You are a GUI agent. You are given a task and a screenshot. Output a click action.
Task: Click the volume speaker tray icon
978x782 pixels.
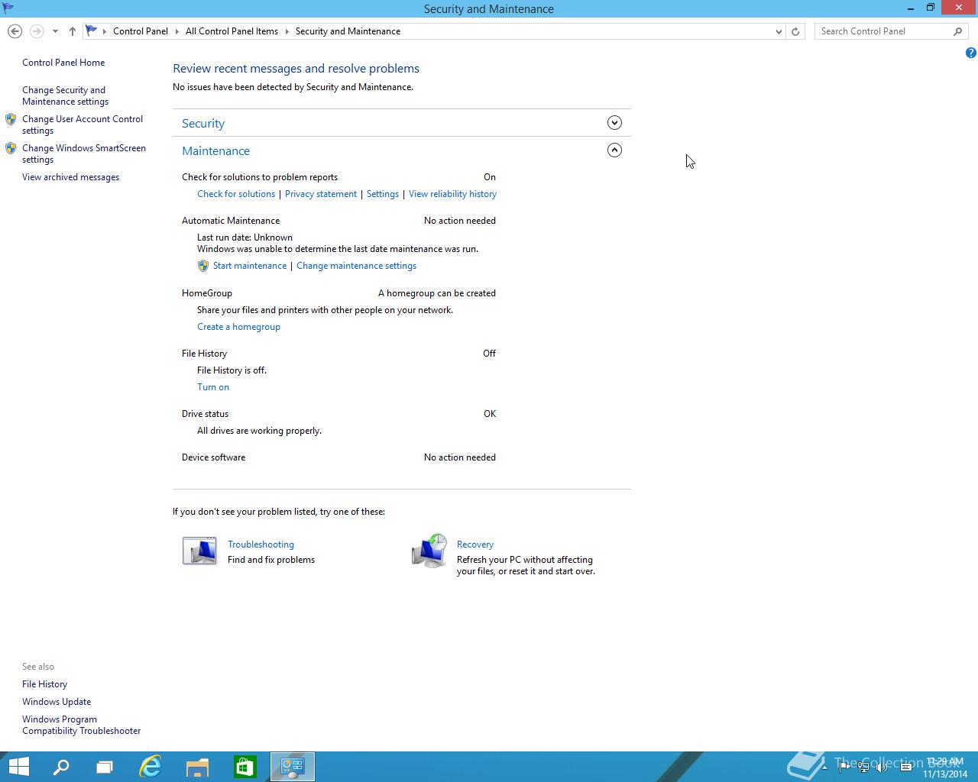tap(882, 767)
